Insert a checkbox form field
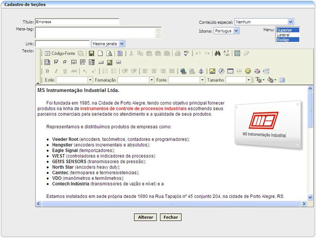 click(x=56, y=62)
